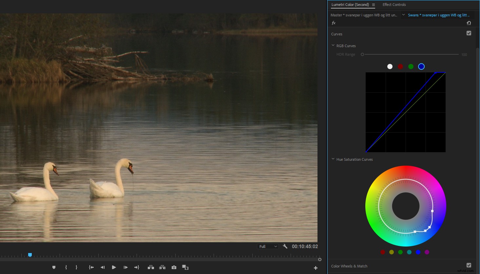
Task: Reset the Lumetri Color effect
Action: pos(469,23)
